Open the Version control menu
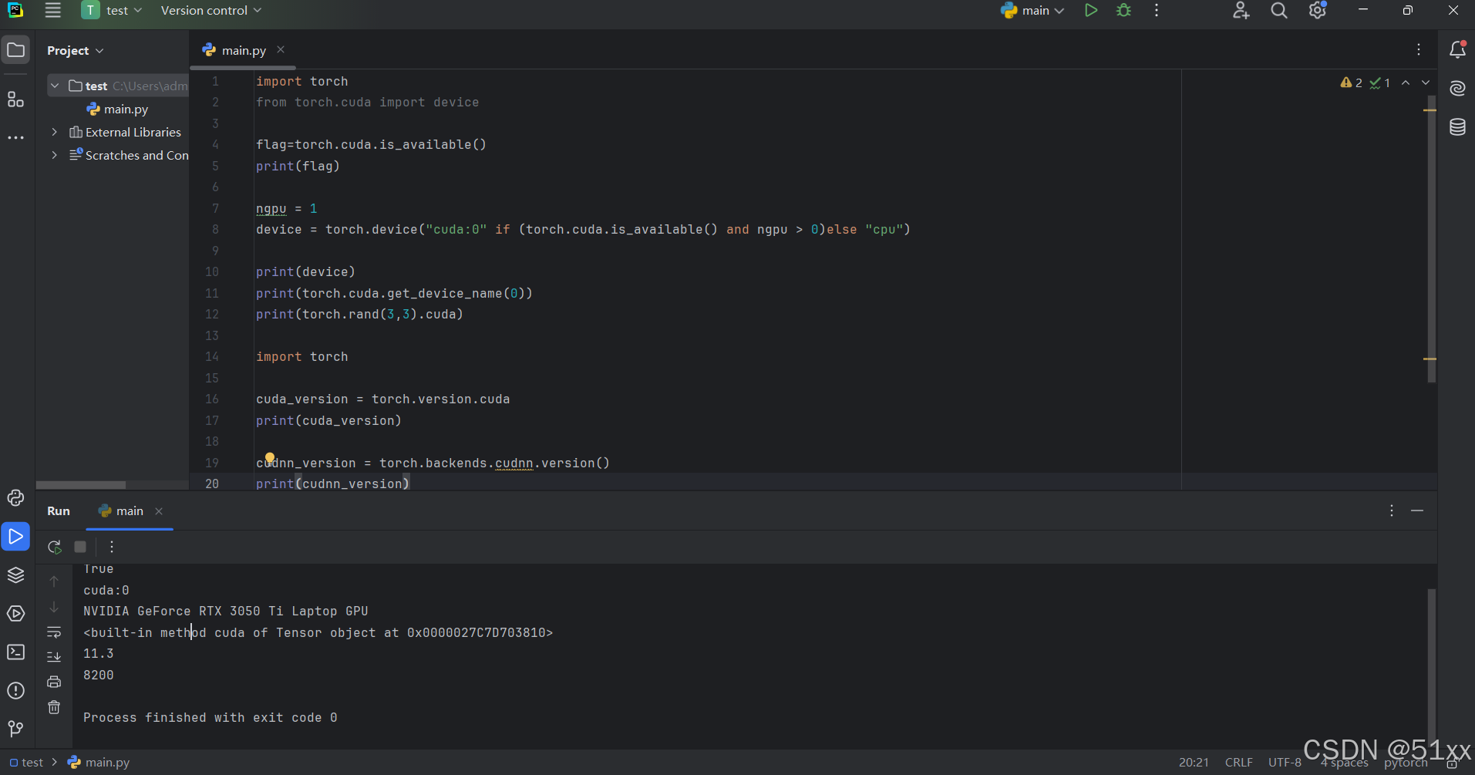 [204, 10]
